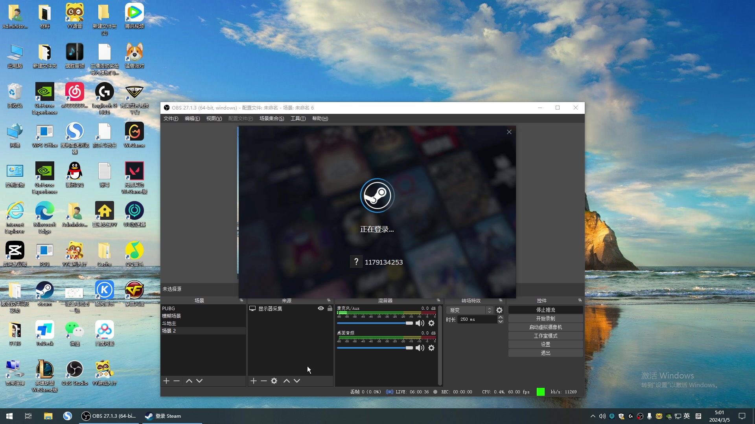Click the 时长 250 ms duration field
The height and width of the screenshot is (424, 755).
click(477, 320)
